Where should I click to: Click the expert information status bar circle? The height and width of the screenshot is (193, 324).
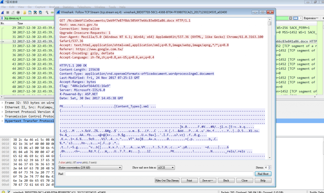point(3,192)
